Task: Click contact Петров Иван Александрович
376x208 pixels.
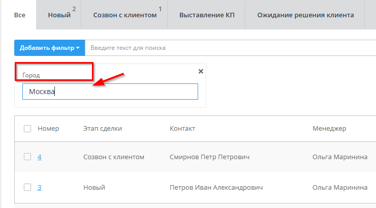Action: pyautogui.click(x=216, y=188)
